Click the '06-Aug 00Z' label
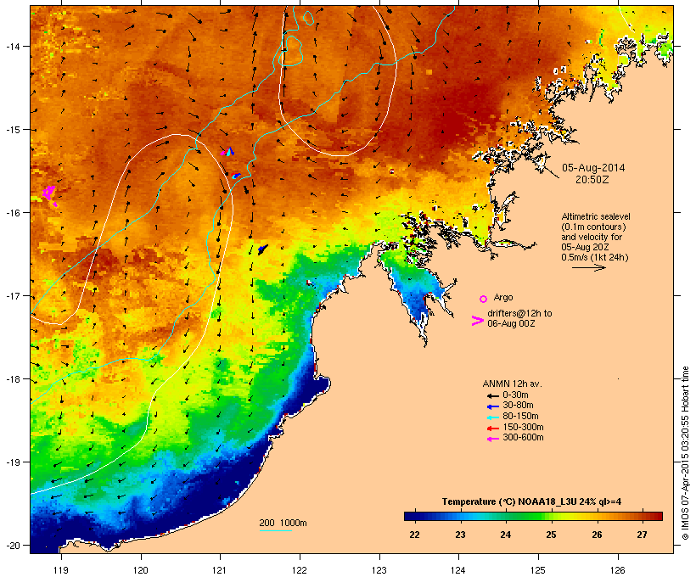 point(511,323)
